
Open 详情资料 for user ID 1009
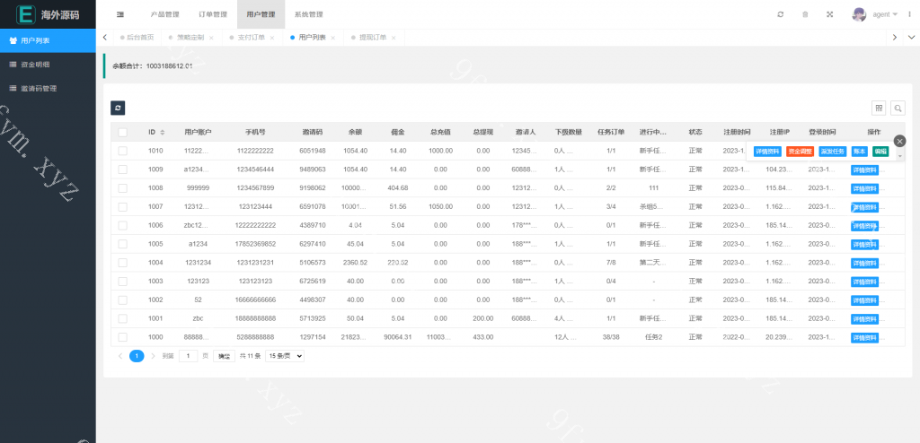[x=865, y=170]
